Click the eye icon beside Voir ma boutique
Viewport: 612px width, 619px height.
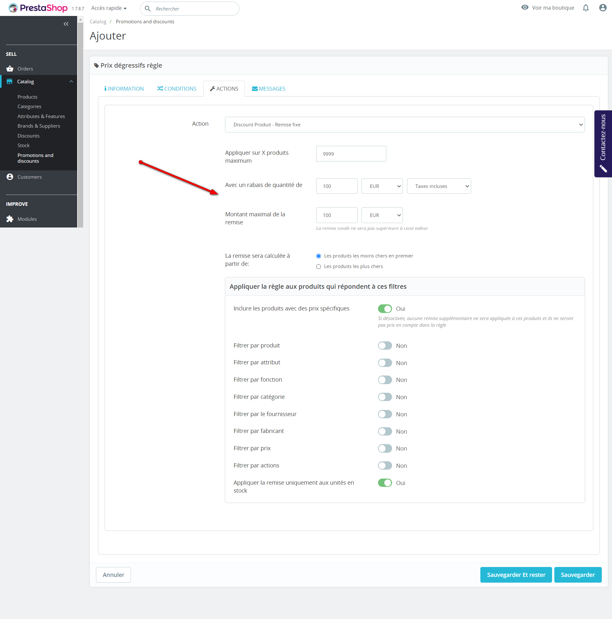pos(525,7)
